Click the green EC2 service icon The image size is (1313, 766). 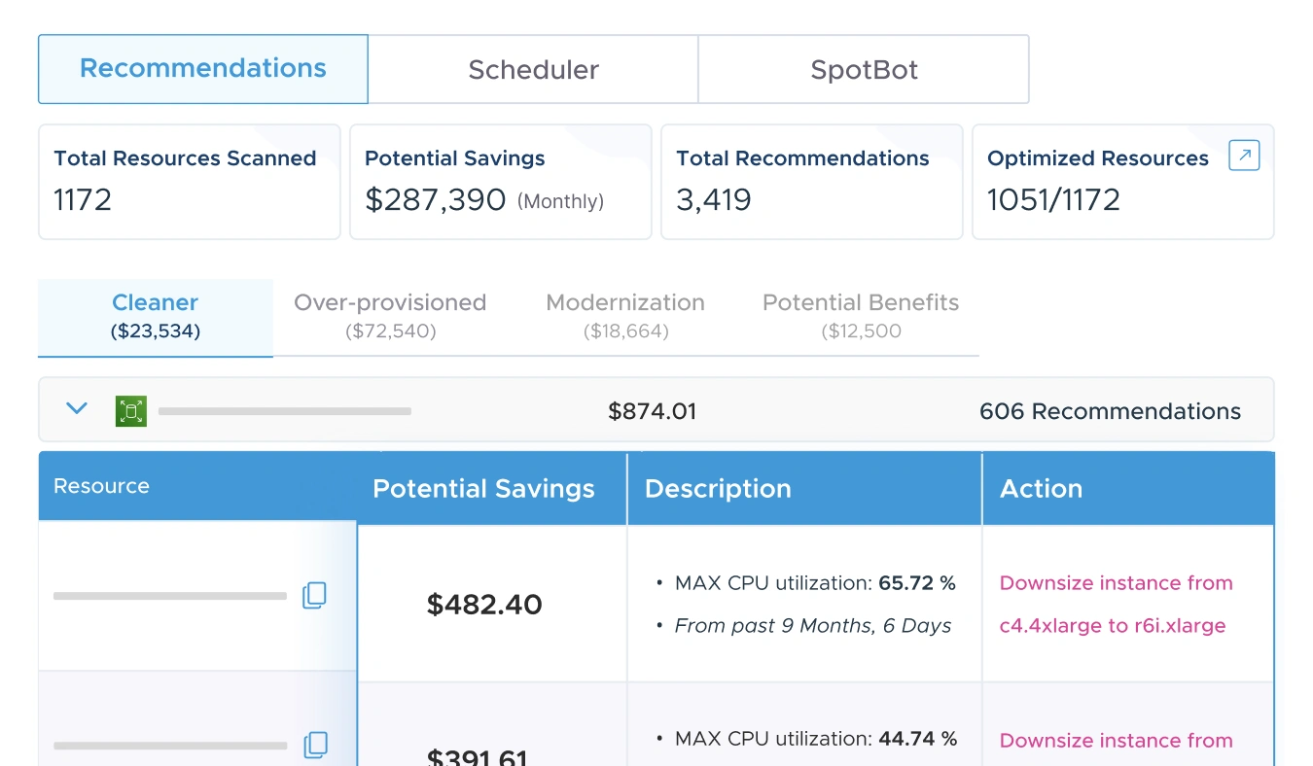129,410
